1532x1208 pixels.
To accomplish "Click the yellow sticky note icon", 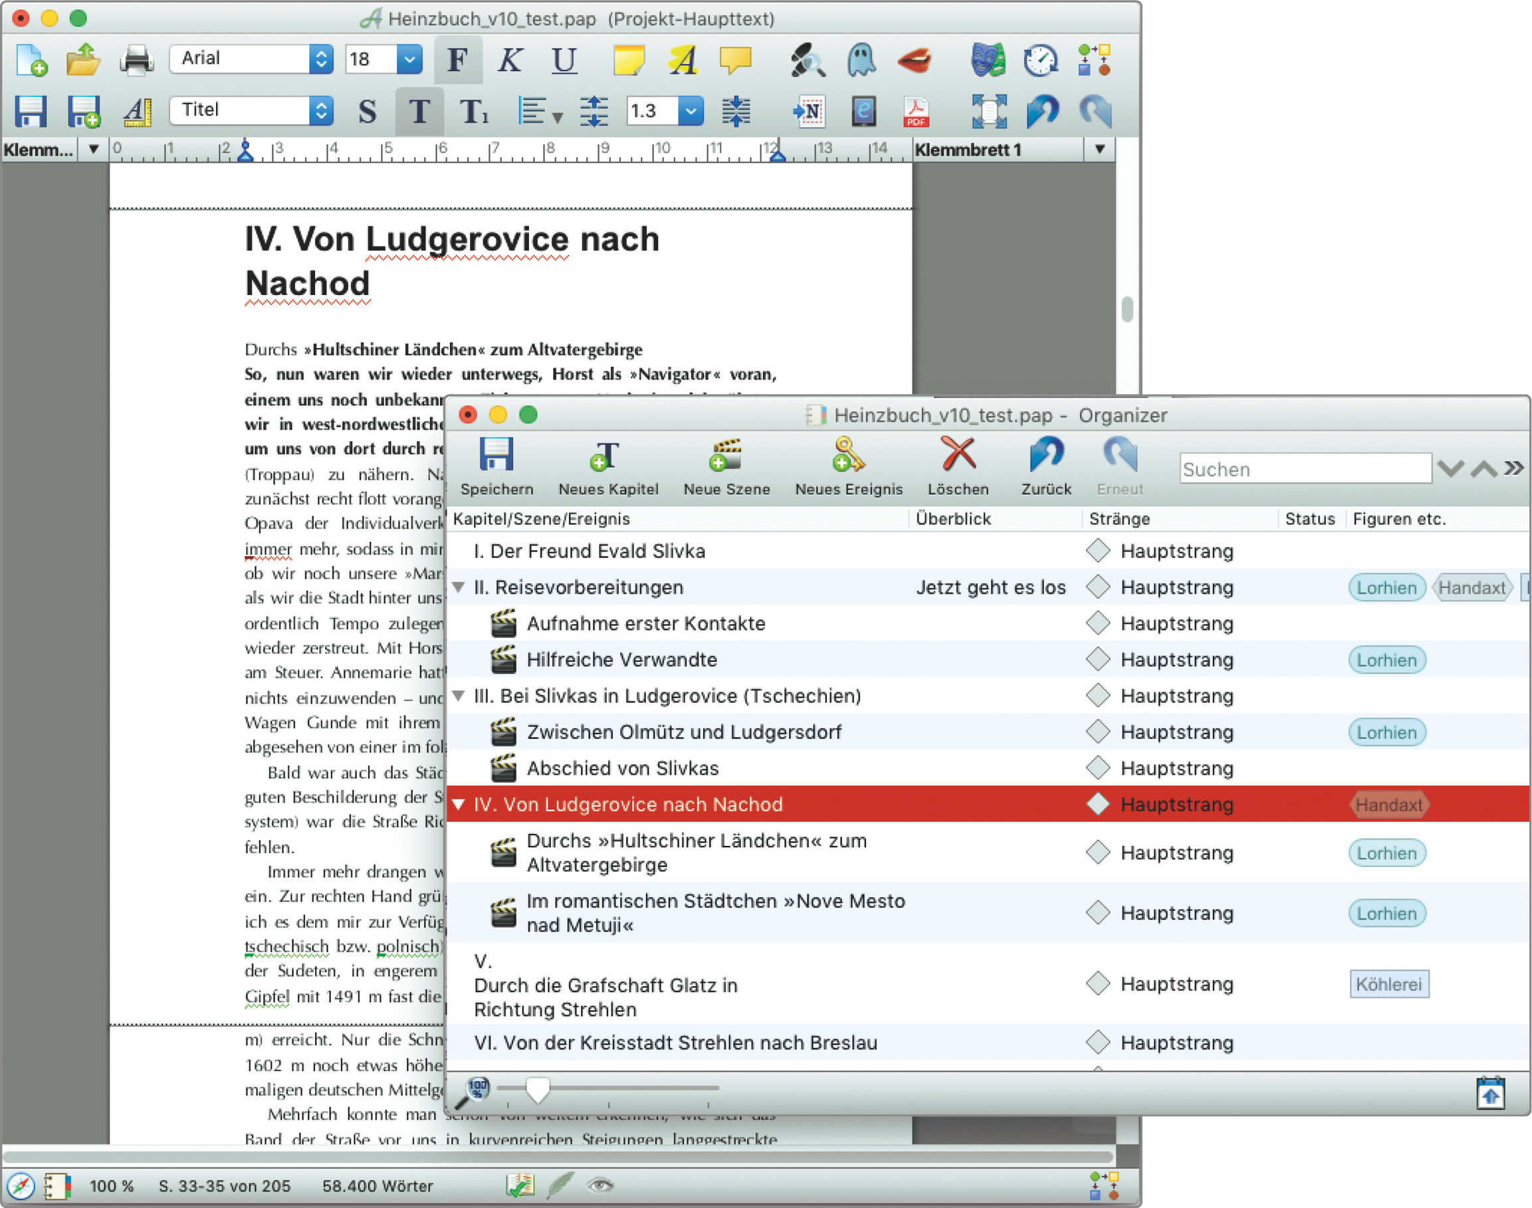I will pyautogui.click(x=629, y=59).
